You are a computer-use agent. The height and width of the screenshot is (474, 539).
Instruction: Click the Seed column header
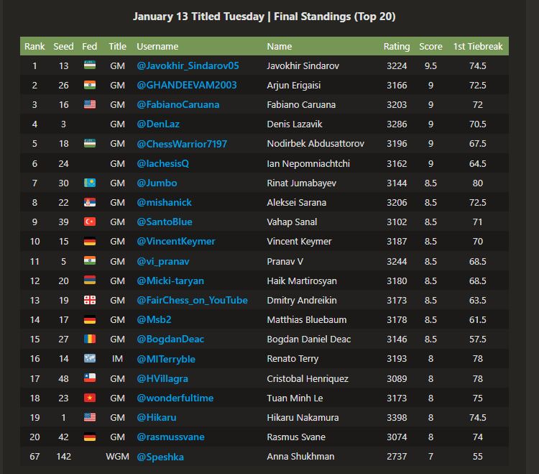pyautogui.click(x=63, y=46)
